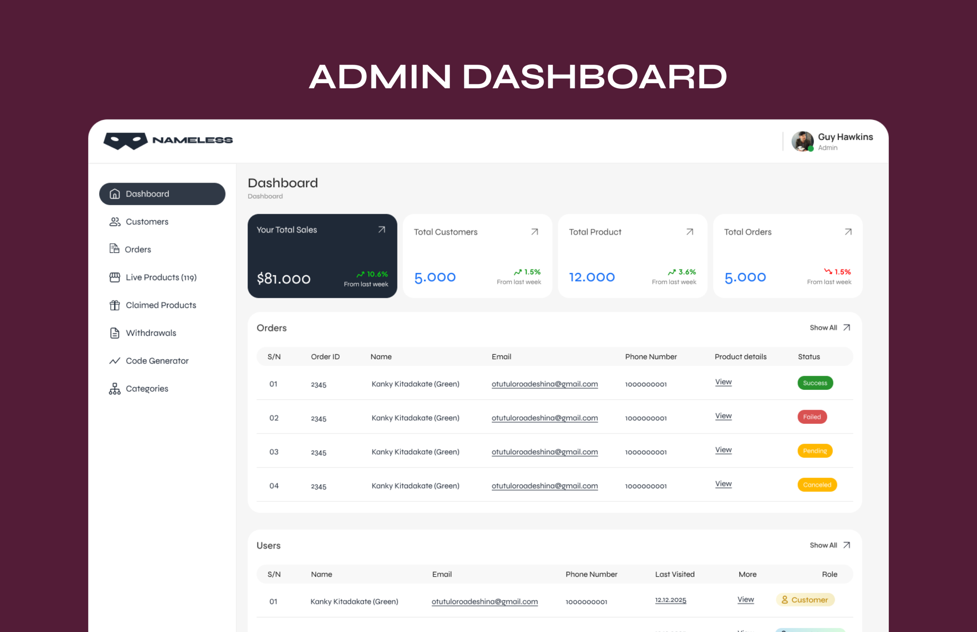
Task: Expand Total Product card arrow
Action: point(690,232)
